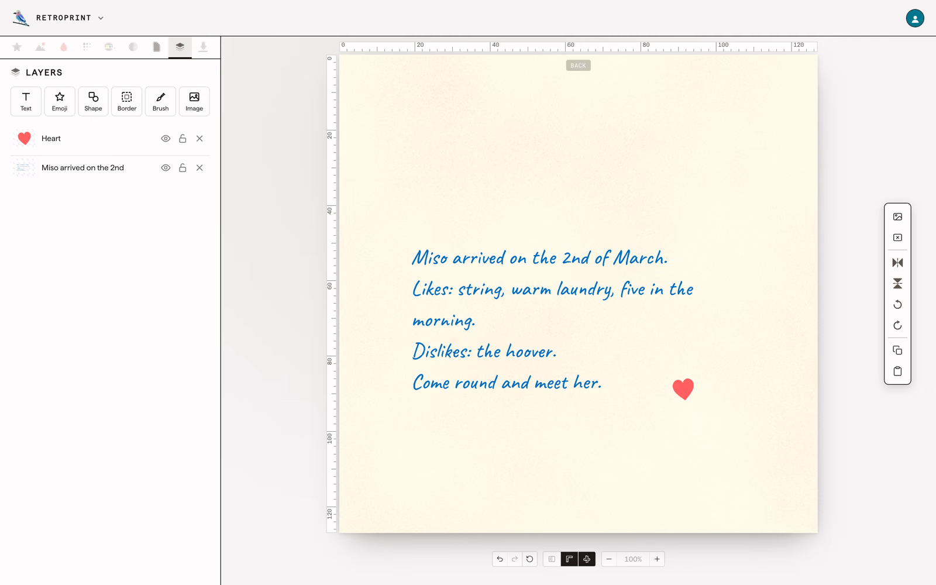Screen dimensions: 936x585
Task: Select the Heart layer row
Action: pos(110,139)
